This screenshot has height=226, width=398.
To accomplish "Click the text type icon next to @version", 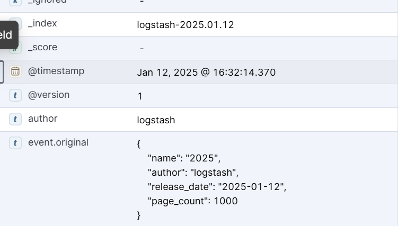I will pos(15,95).
